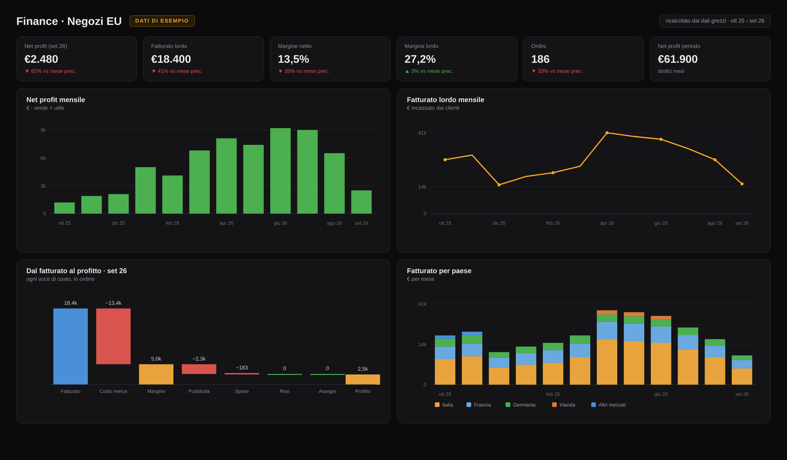Click the set 26 end point on the Fatturato line
Screen dimensions: 787x460
coord(742,184)
